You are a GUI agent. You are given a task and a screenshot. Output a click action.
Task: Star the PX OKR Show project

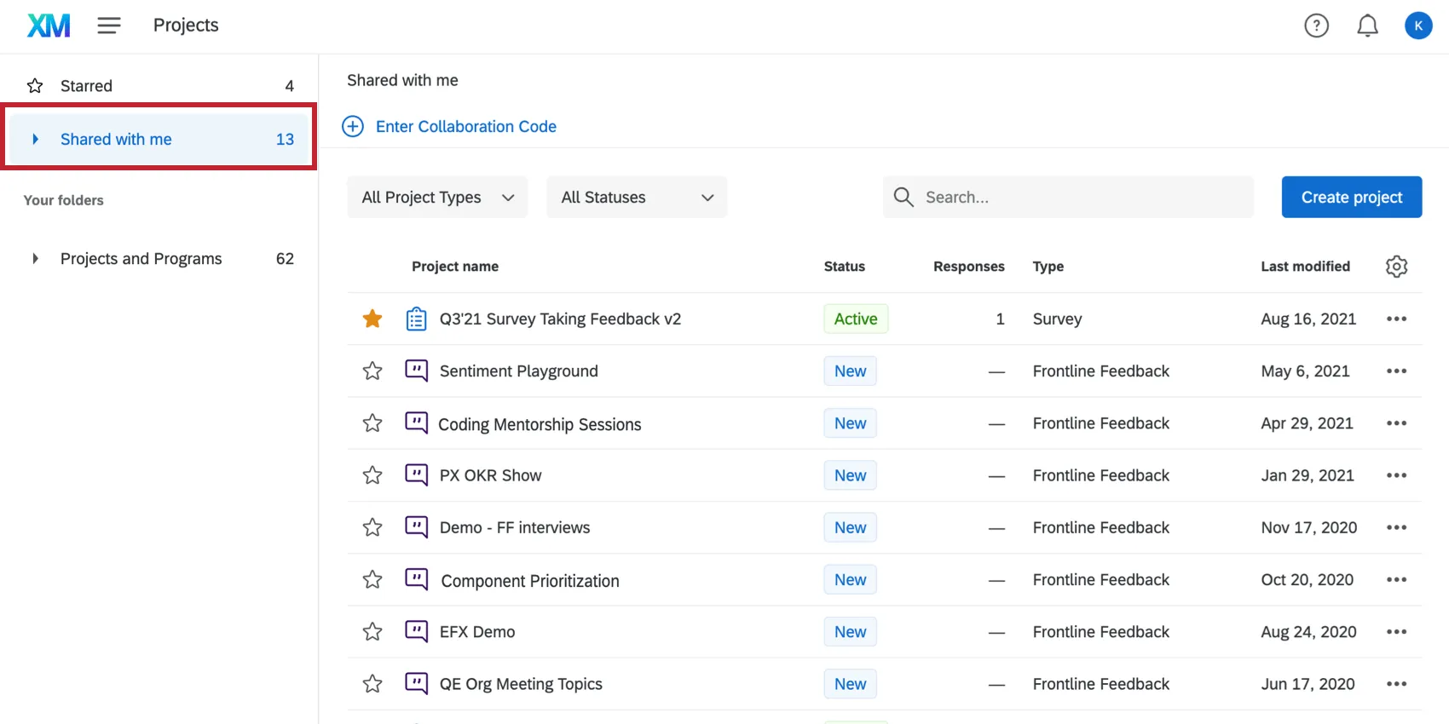tap(372, 475)
